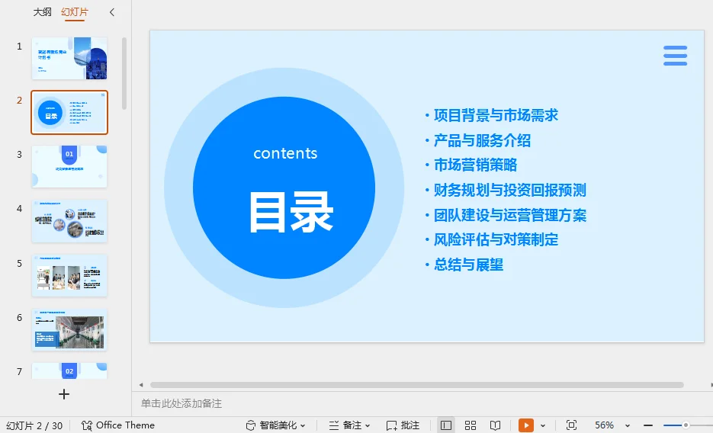
Task: Open slide 6 thumbnail
Action: click(x=69, y=329)
